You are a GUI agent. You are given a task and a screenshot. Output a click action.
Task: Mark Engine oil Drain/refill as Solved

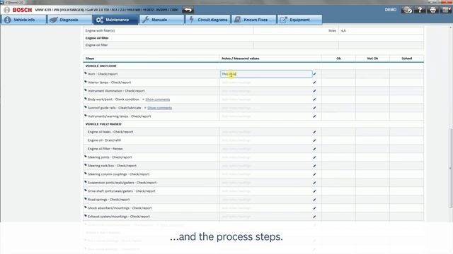coord(406,140)
